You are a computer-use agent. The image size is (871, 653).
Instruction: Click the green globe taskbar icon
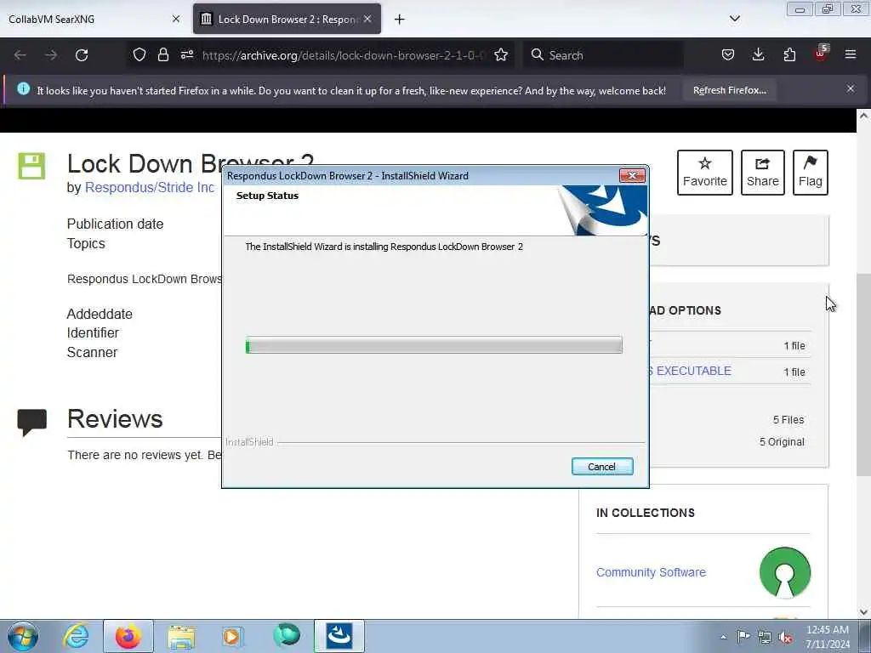coord(287,635)
